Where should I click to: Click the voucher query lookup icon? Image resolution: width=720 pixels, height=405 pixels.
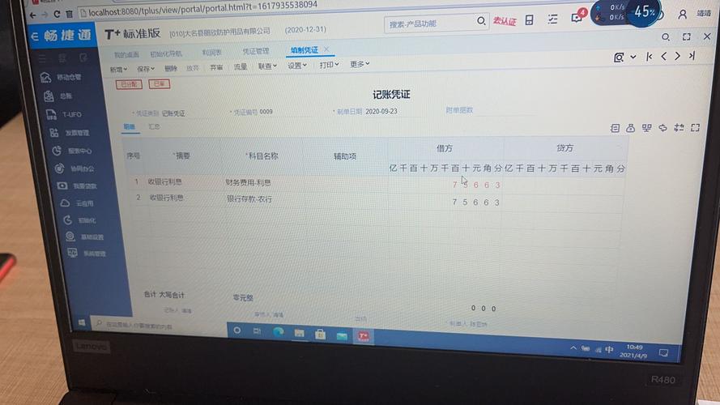[x=619, y=58]
